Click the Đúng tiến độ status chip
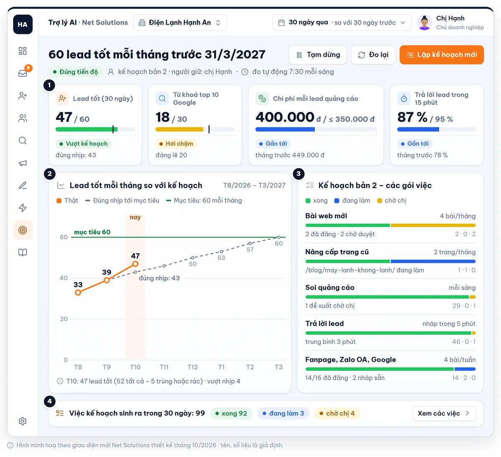The height and width of the screenshot is (457, 501). click(75, 72)
